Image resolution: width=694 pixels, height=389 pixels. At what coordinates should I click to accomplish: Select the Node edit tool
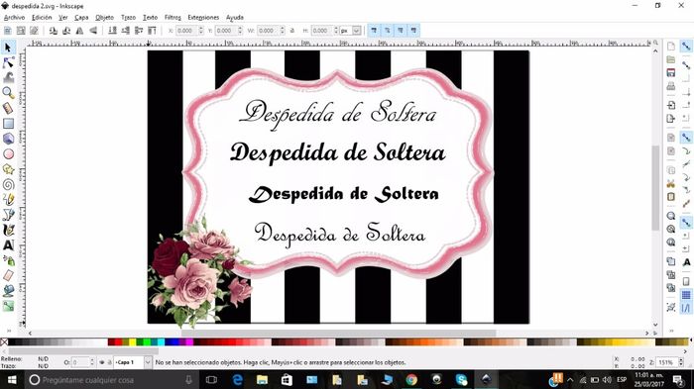[8, 62]
